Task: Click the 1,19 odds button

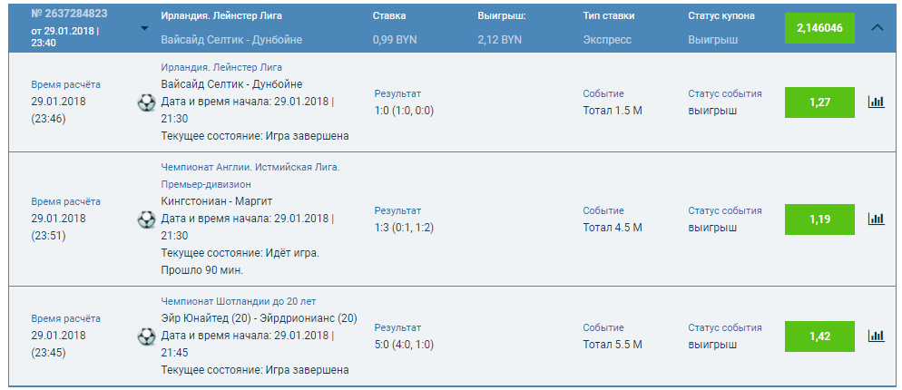Action: pos(819,219)
